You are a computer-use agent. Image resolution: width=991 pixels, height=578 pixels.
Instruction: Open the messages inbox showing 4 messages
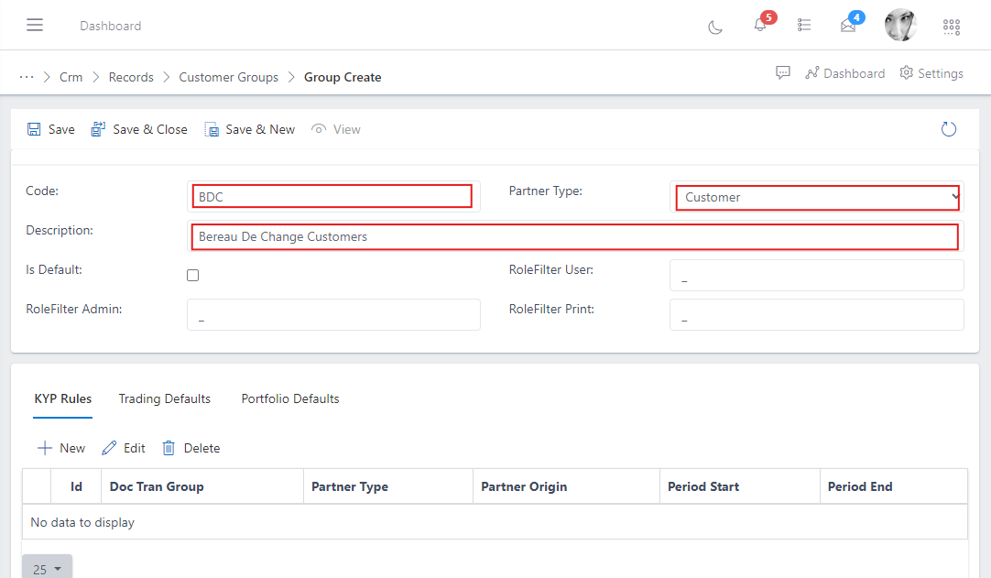click(x=847, y=25)
